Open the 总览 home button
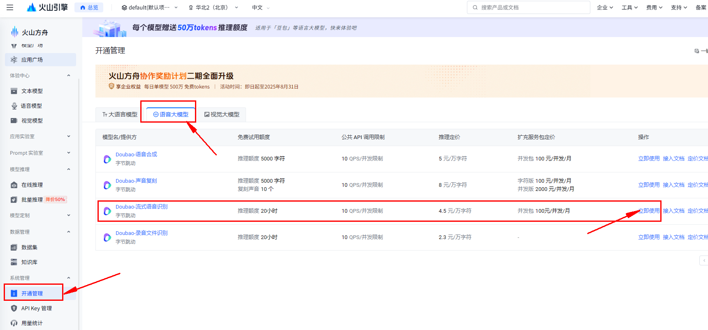Viewport: 708px width, 330px height. click(89, 7)
